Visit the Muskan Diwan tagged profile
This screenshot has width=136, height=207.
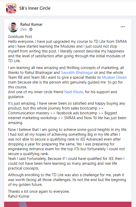click(114, 77)
